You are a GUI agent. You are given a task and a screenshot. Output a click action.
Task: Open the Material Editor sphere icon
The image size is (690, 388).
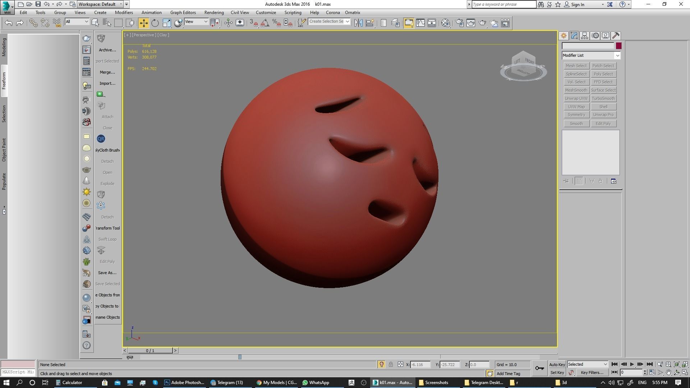(x=446, y=23)
